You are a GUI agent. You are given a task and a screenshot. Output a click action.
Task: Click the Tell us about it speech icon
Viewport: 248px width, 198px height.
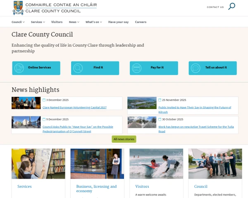click(196, 68)
